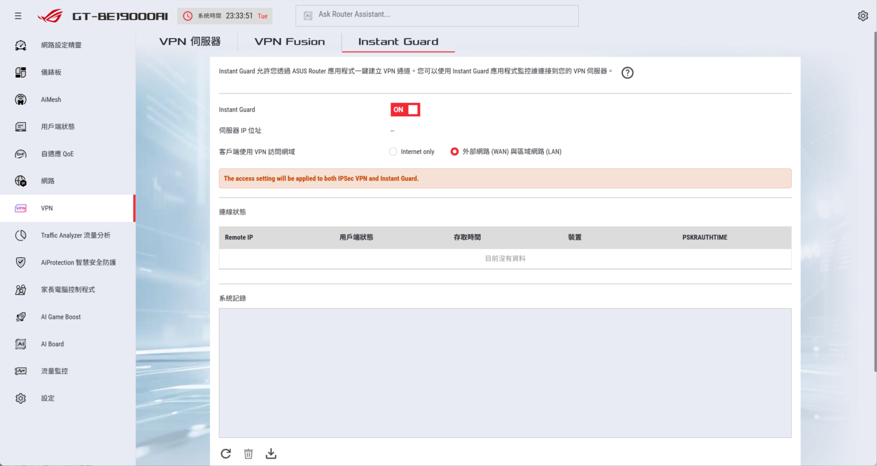Open the 儀錶板 dashboard icon
Screen dimensions: 877x466
(x=20, y=73)
